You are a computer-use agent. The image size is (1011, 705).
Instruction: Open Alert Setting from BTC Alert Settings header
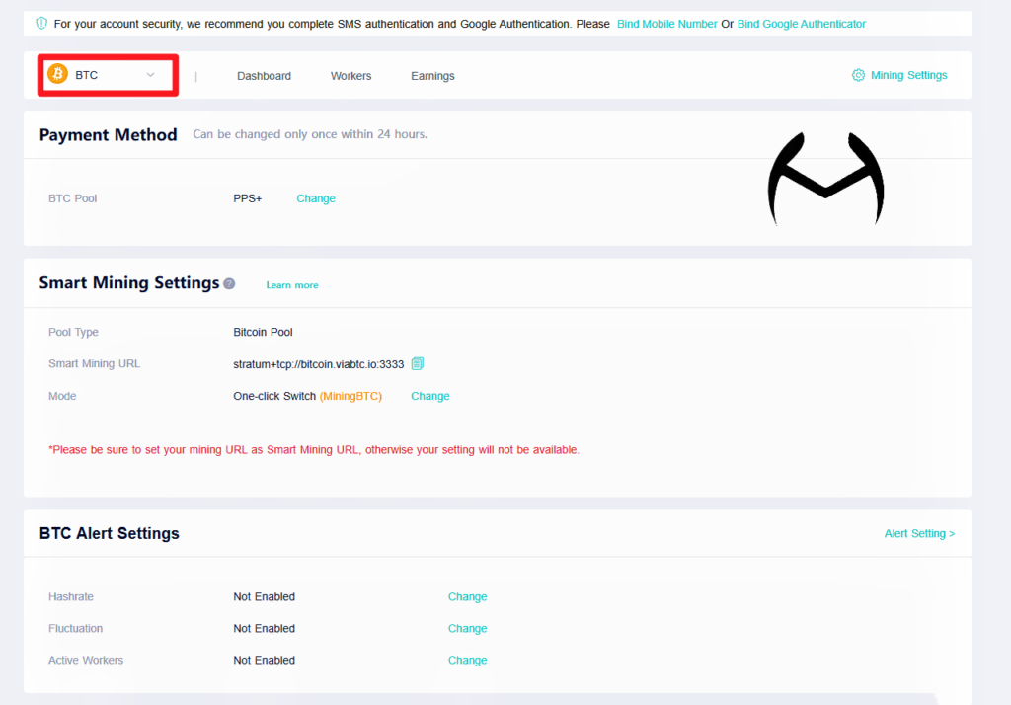[918, 533]
